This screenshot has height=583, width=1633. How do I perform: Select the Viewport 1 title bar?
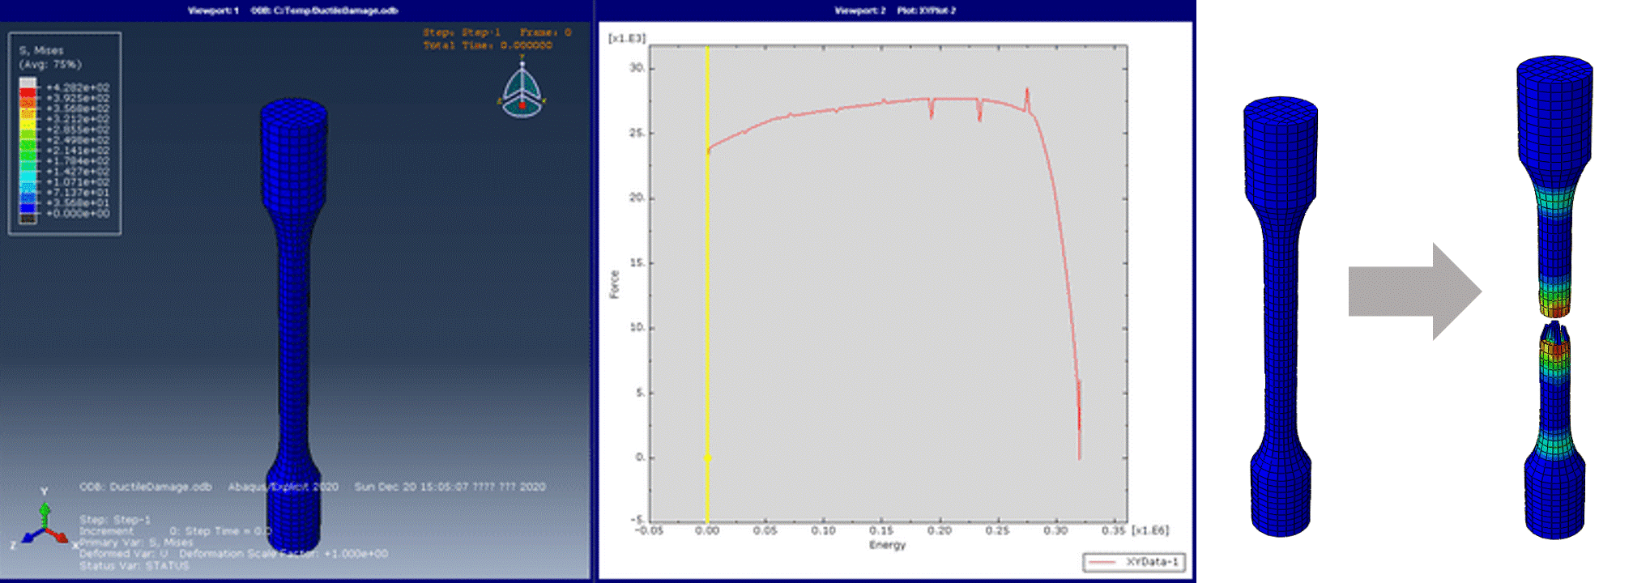[x=295, y=11]
